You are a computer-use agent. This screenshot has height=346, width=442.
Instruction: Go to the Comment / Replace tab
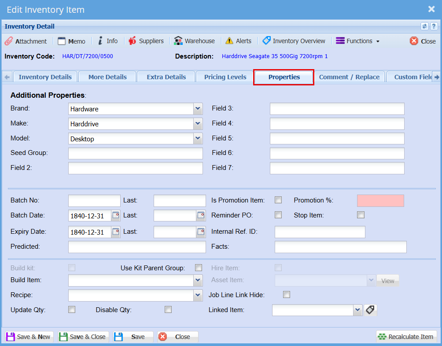click(349, 77)
